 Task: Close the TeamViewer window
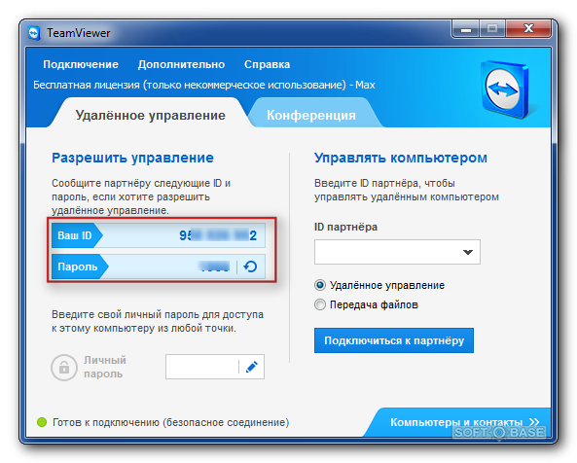click(x=528, y=29)
